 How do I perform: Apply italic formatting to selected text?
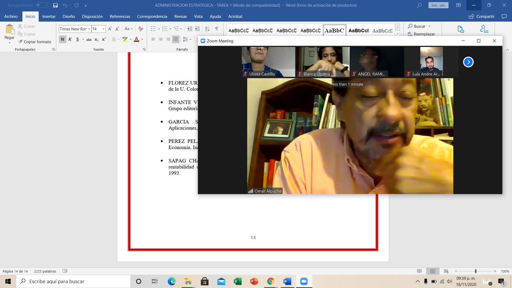70,39
